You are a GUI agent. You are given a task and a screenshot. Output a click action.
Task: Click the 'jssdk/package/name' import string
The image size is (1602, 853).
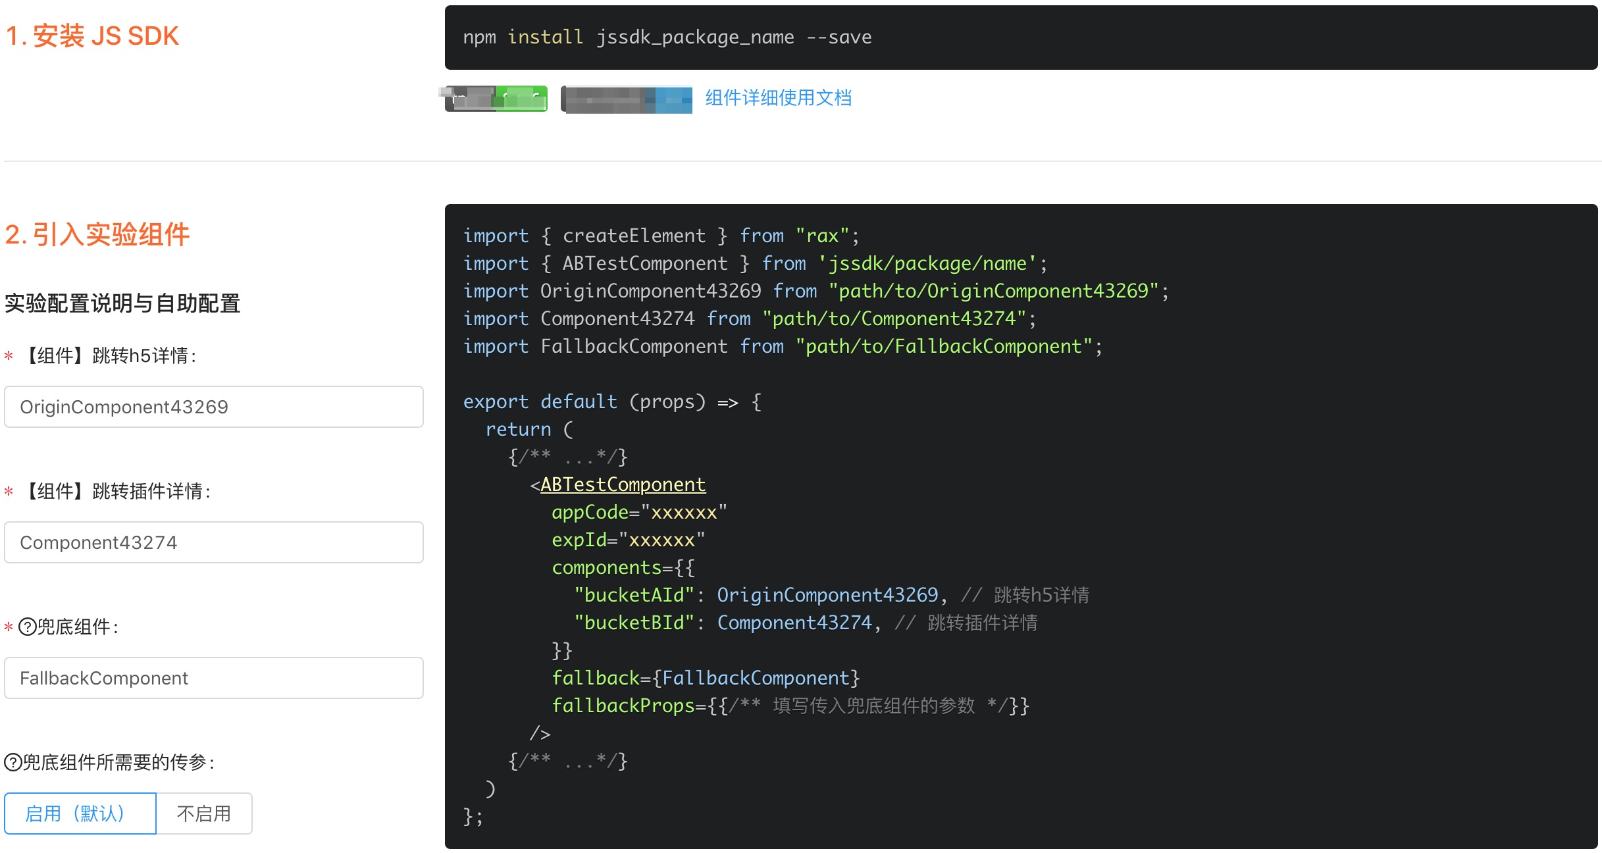coord(927,263)
